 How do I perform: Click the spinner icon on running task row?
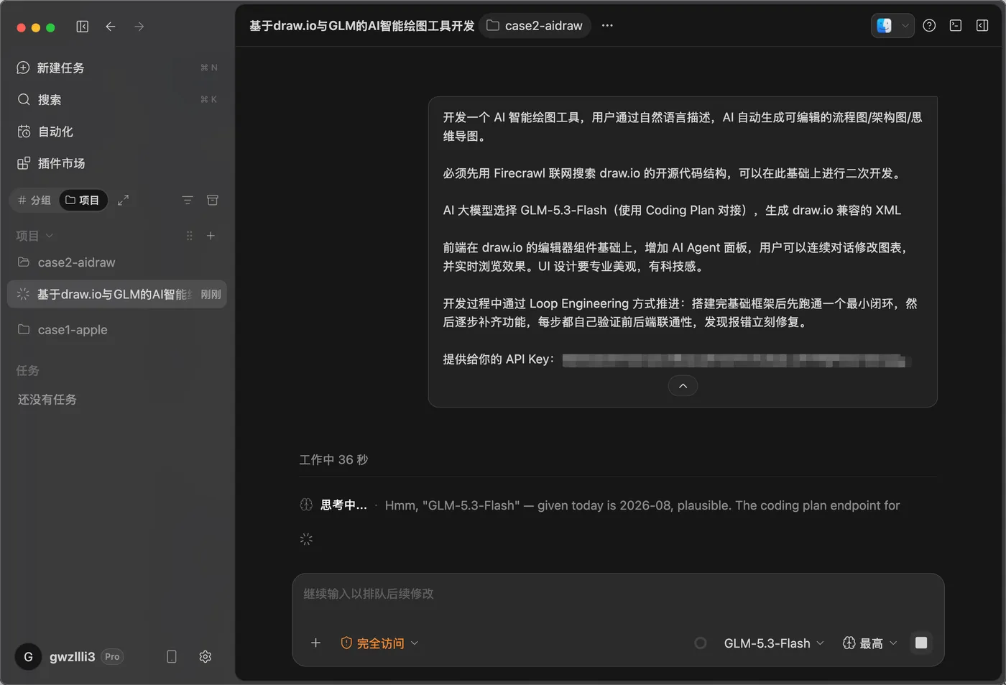(x=23, y=294)
